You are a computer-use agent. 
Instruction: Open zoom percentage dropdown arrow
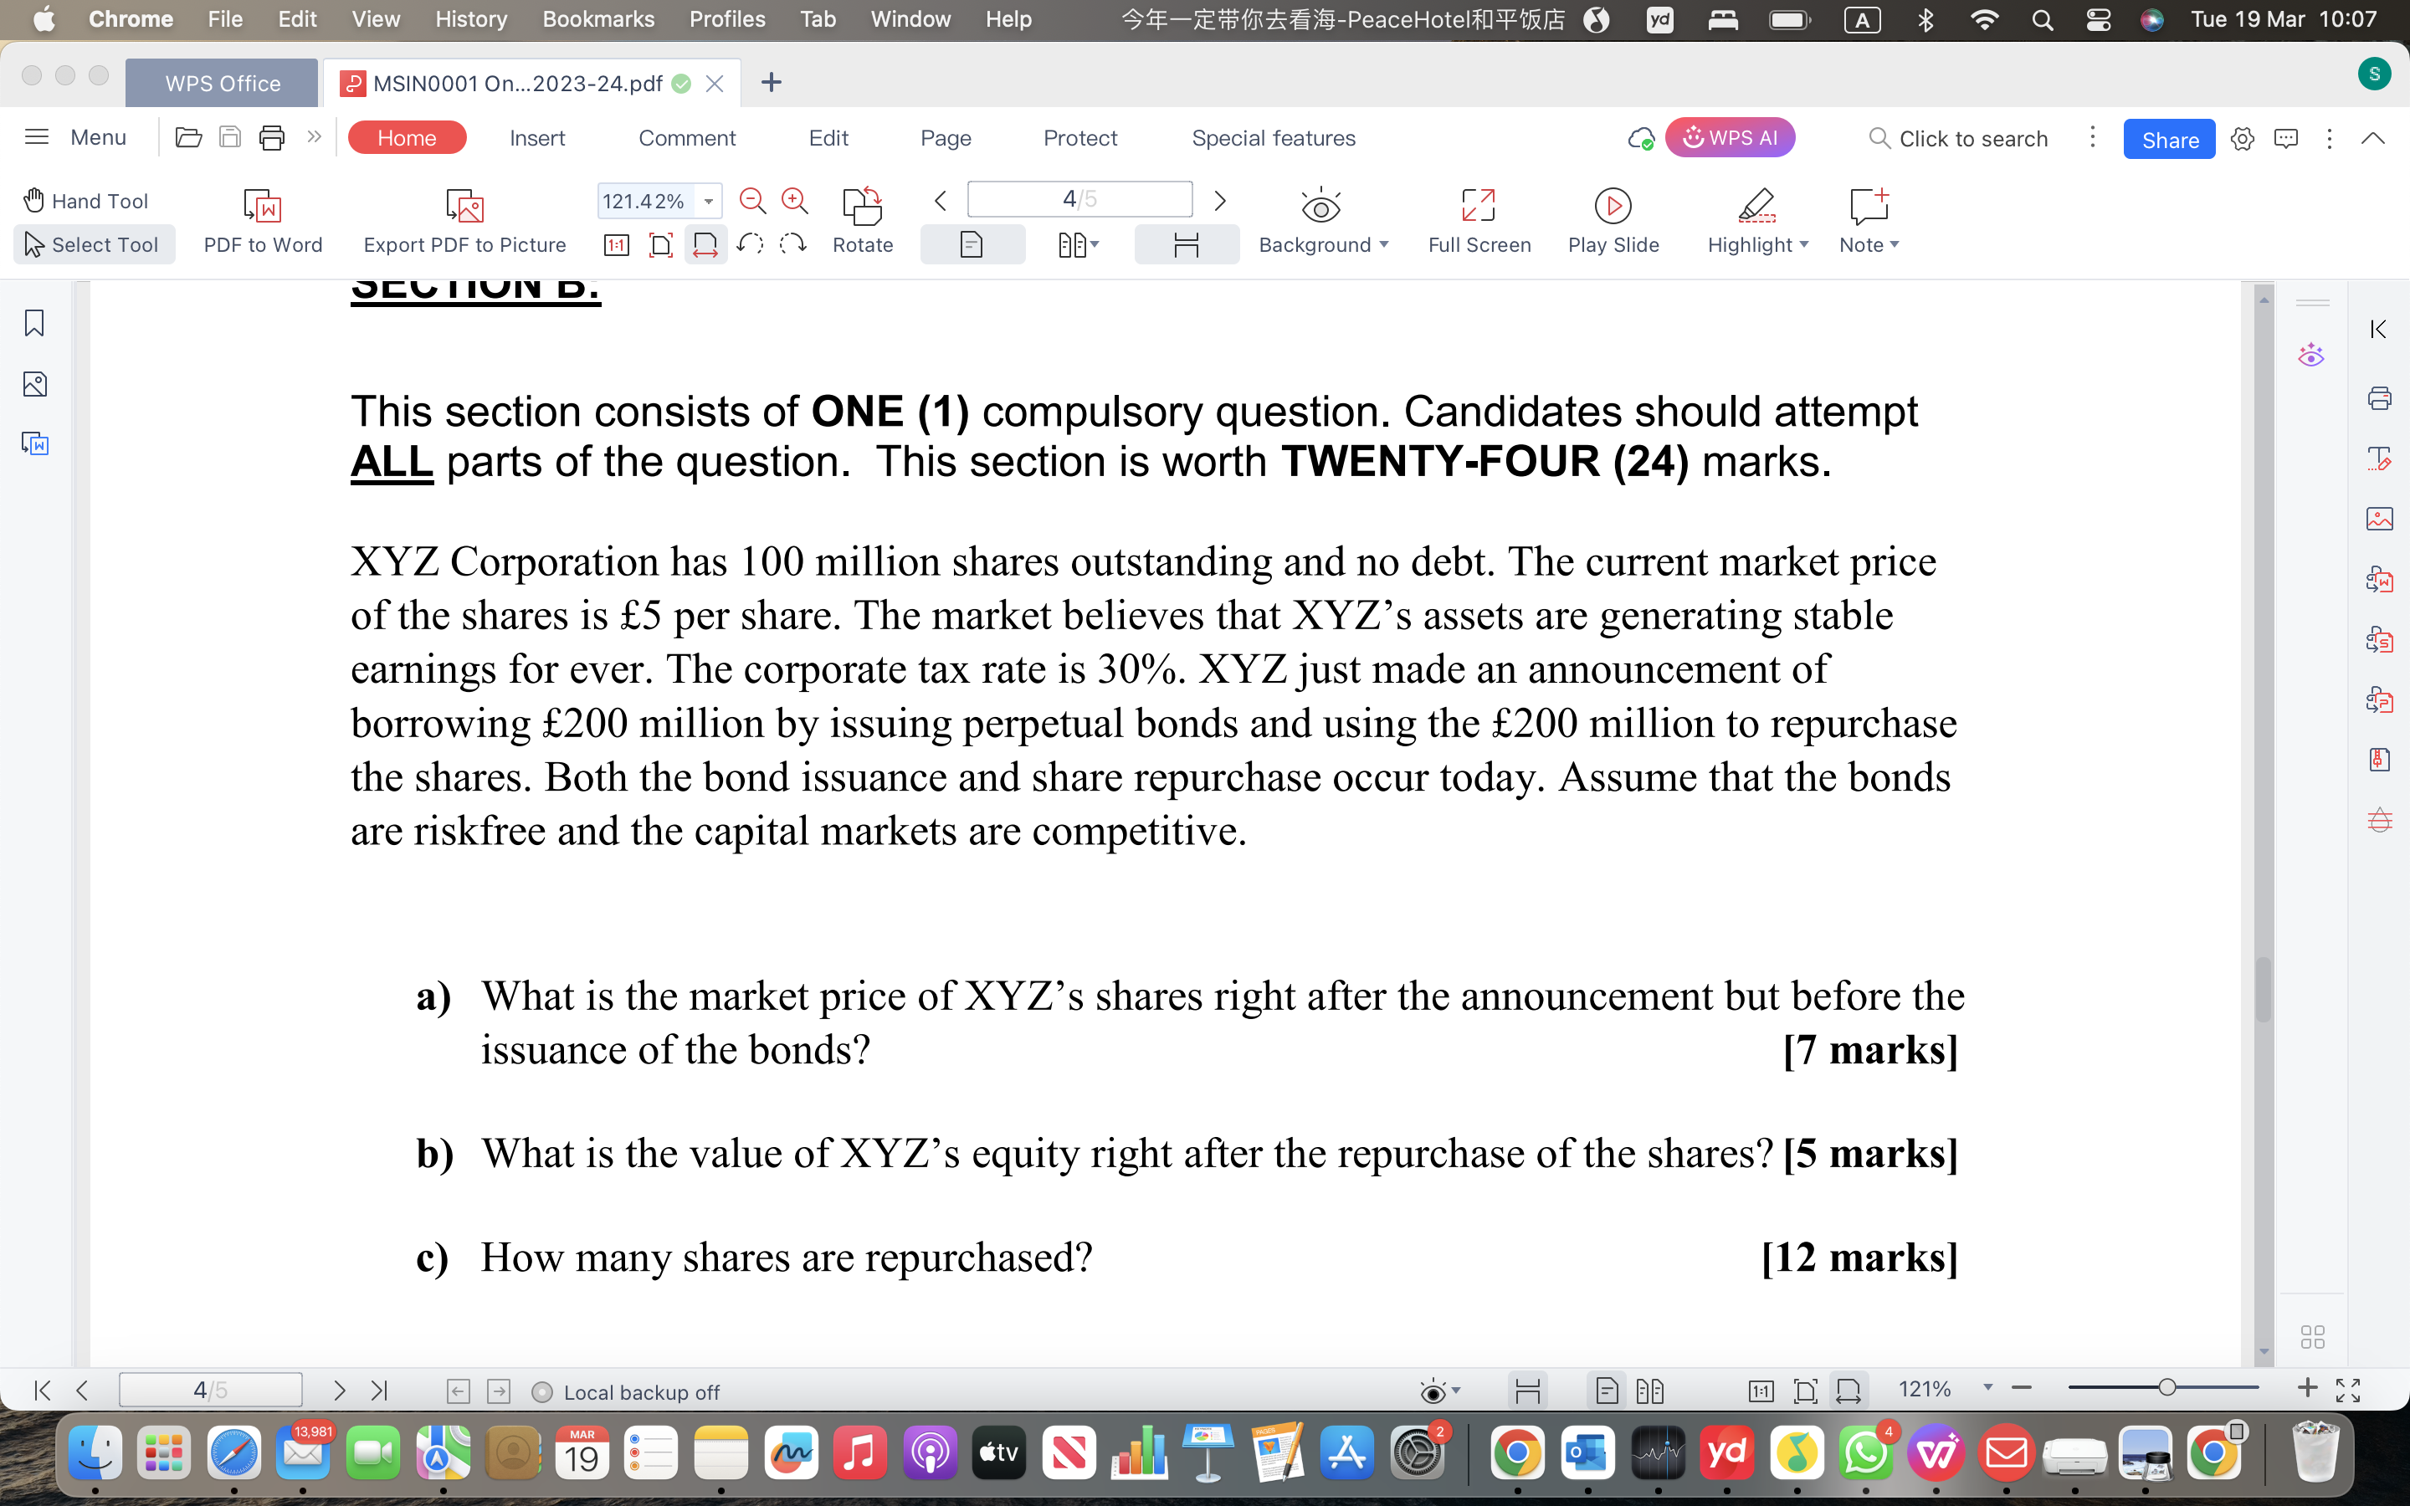tap(708, 201)
